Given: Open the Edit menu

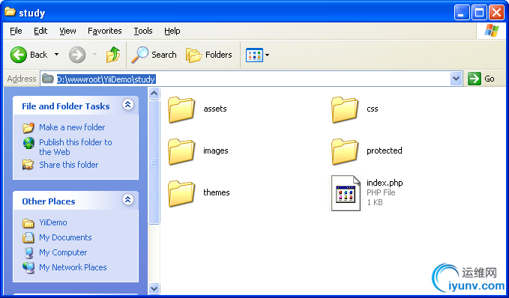Looking at the screenshot, I should [x=40, y=31].
